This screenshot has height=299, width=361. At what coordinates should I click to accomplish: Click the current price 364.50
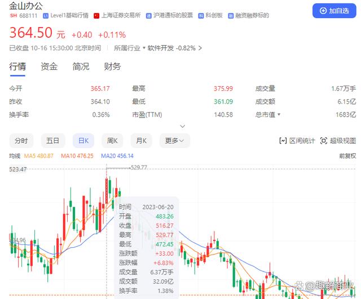tap(31, 33)
